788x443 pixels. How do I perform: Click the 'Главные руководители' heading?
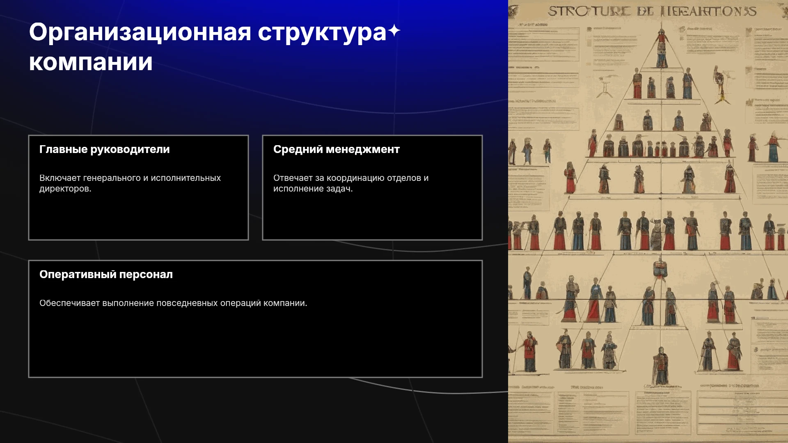(x=105, y=149)
